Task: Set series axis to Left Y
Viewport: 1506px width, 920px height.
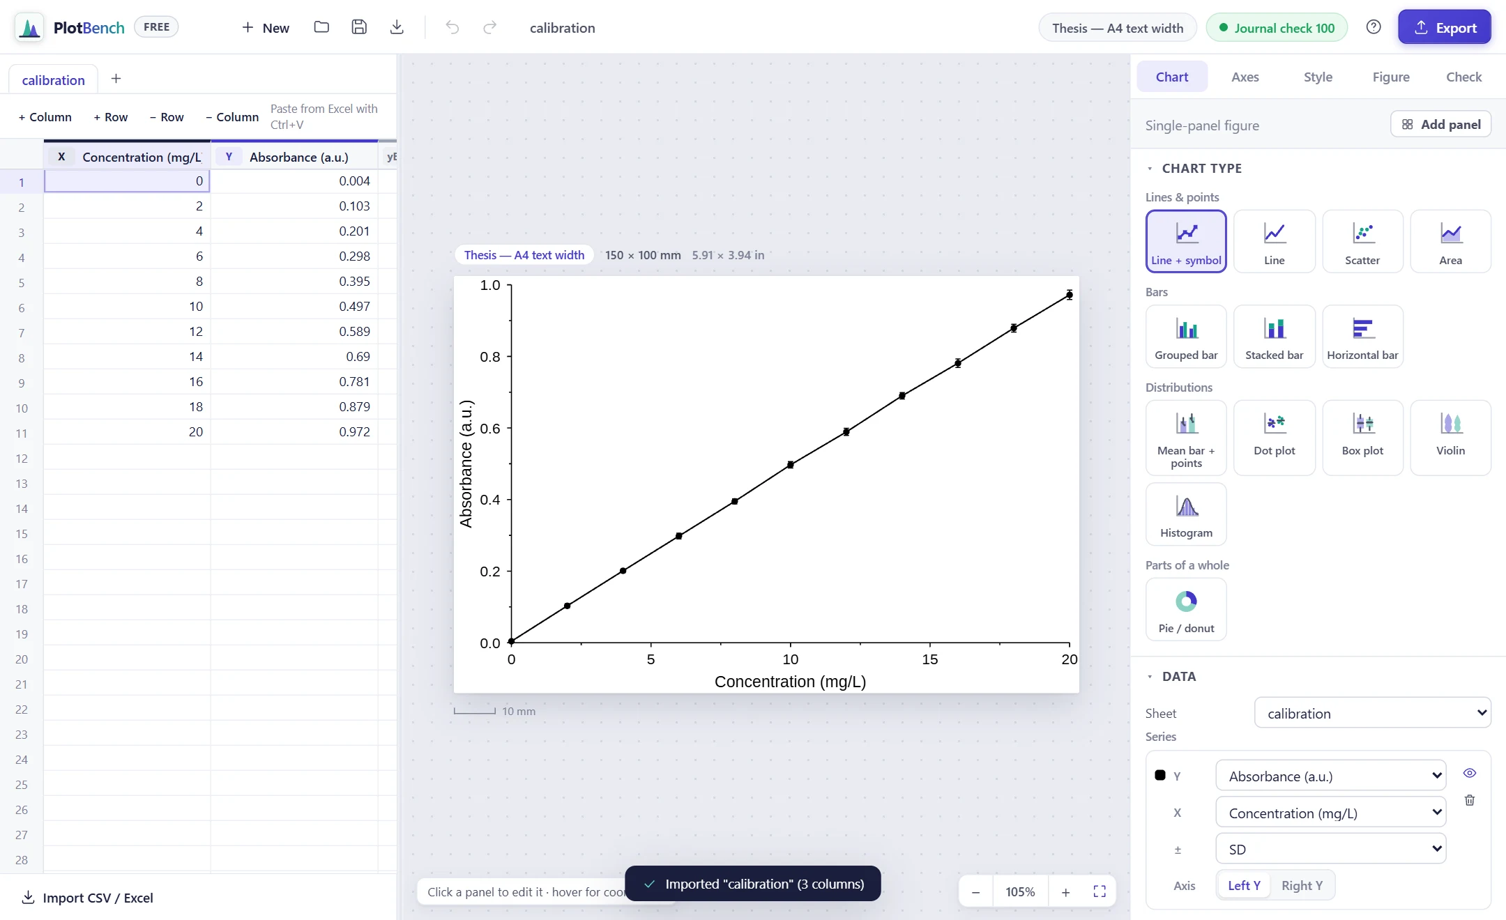Action: [x=1244, y=885]
